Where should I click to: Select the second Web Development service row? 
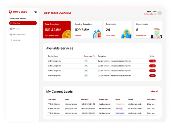point(152,66)
